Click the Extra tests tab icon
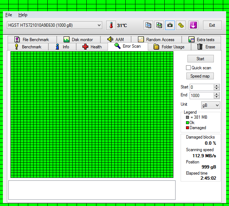Screen dimensions: 229x206 (191, 40)
